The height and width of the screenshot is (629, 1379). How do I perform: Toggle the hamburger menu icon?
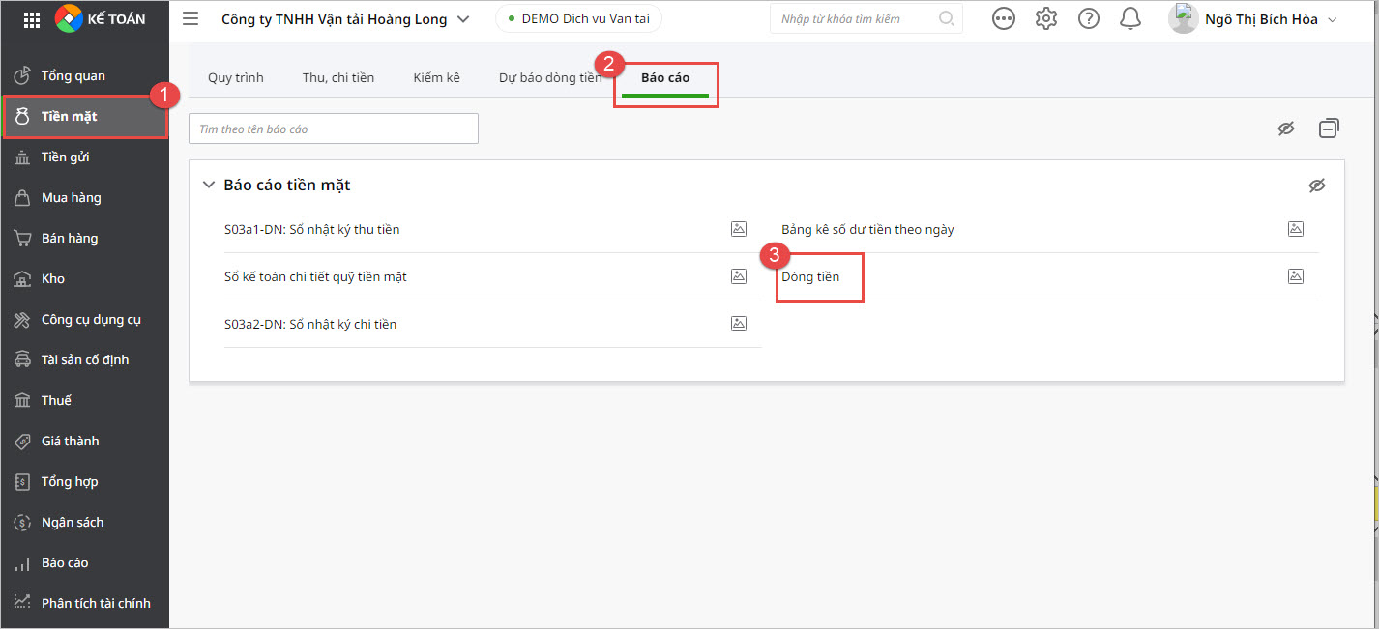(191, 19)
